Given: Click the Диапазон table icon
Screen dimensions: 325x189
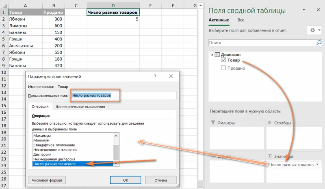Looking at the screenshot, I should click(x=217, y=54).
